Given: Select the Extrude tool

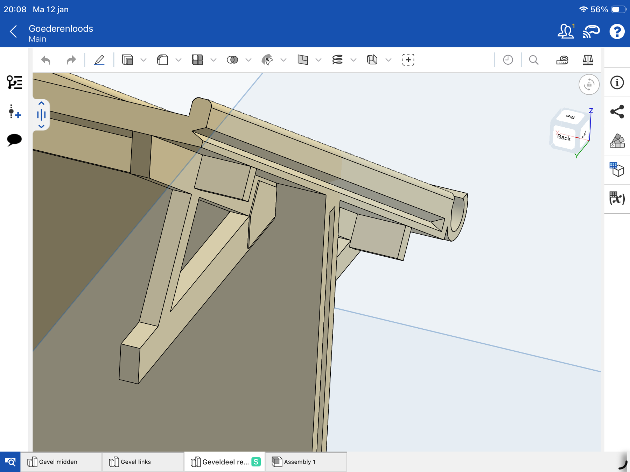Looking at the screenshot, I should 127,60.
